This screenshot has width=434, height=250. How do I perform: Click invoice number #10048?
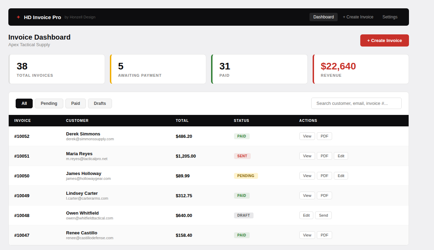[x=22, y=215]
